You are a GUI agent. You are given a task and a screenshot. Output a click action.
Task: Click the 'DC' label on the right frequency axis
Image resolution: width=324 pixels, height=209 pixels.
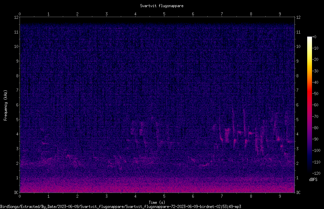pyautogui.click(x=298, y=192)
